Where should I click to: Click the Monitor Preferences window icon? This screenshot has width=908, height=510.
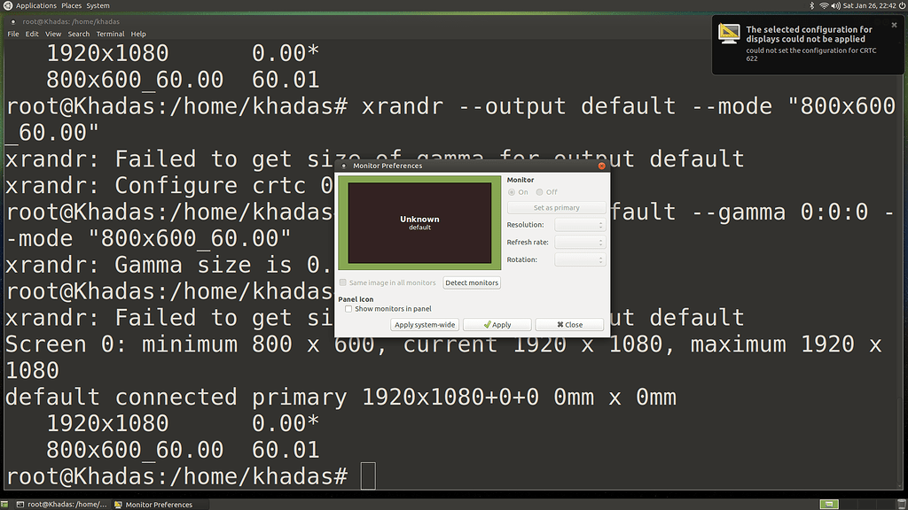[344, 165]
